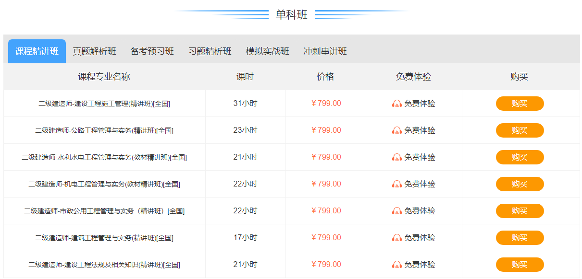Select the 习题精析班 tab
Screen dimensions: 582x279
210,51
